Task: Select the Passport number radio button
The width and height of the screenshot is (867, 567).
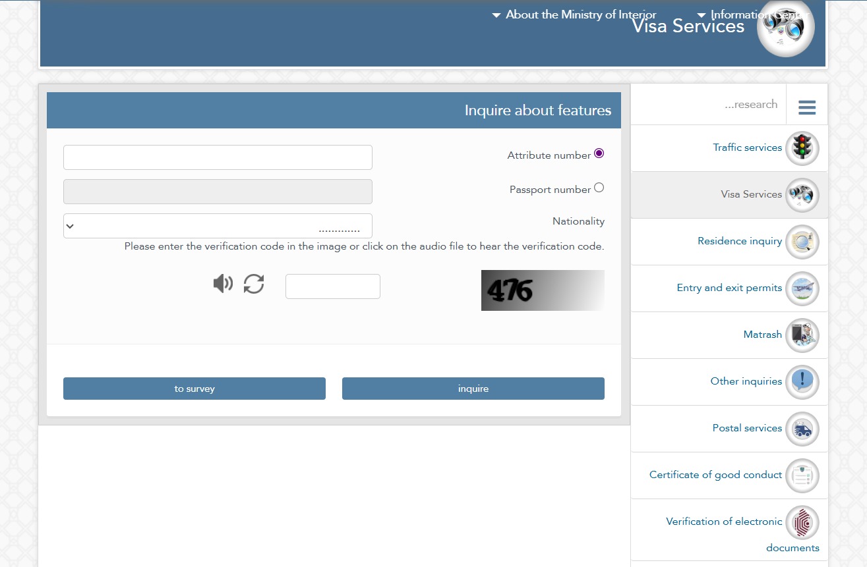Action: point(599,188)
